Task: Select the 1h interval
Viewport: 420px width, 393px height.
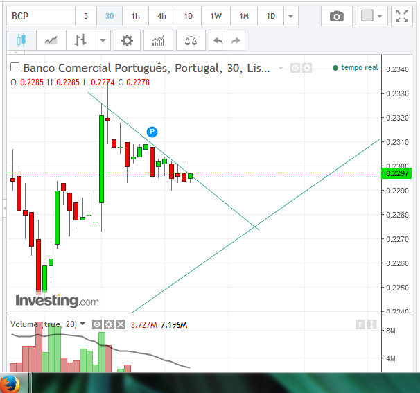Action: click(x=136, y=16)
